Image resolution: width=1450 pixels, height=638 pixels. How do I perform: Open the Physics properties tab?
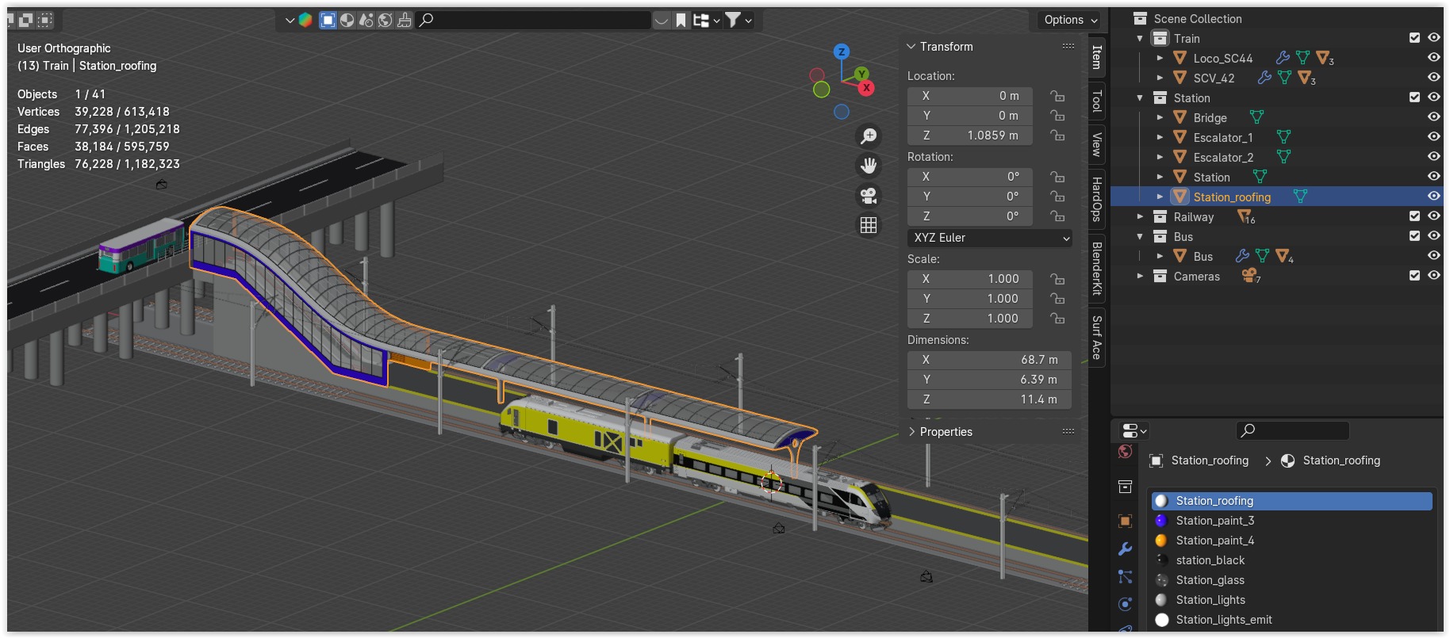[1125, 604]
